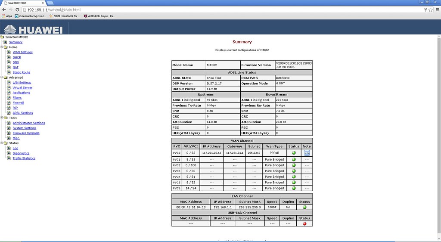This screenshot has width=441, height=242.
Task: Click gateway 117.221.24.1 cell
Action: [x=235, y=153]
